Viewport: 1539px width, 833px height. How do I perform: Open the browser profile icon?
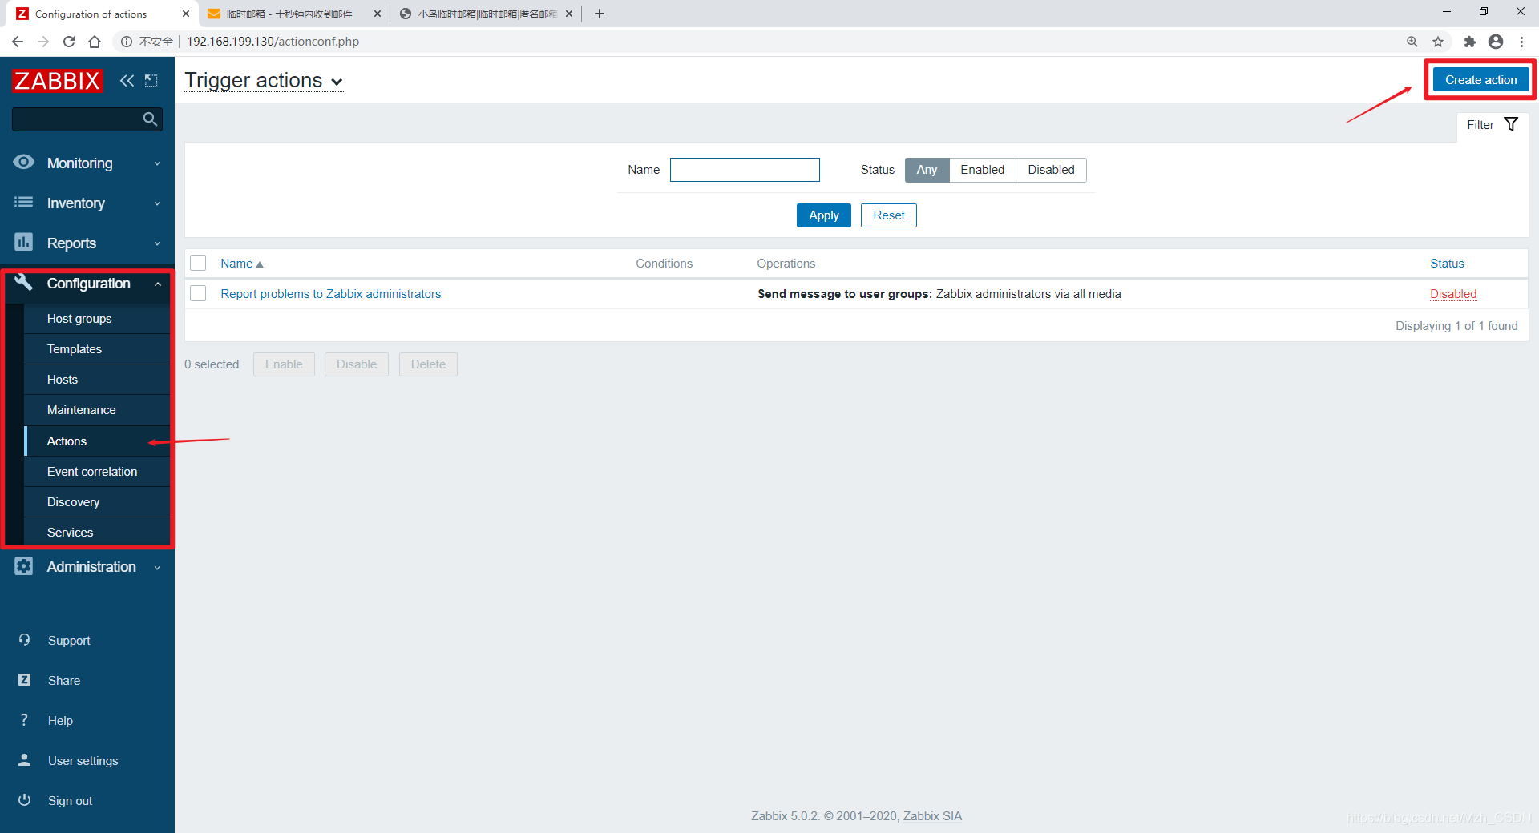1496,42
